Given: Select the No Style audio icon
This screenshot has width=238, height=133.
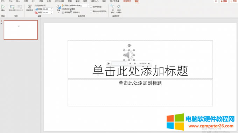Looking at the screenshot, I should click(x=112, y=7).
